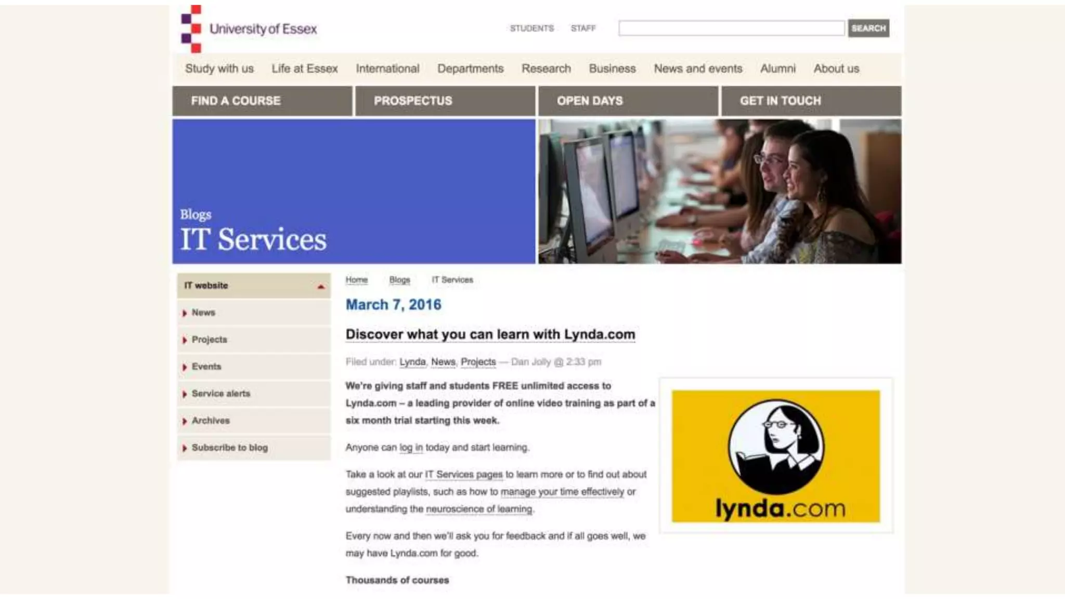This screenshot has width=1065, height=599.
Task: Follow the Home breadcrumb link
Action: pyautogui.click(x=357, y=280)
